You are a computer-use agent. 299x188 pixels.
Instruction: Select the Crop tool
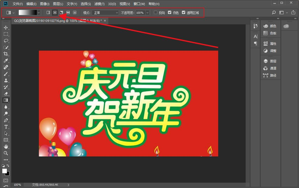pos(6,54)
